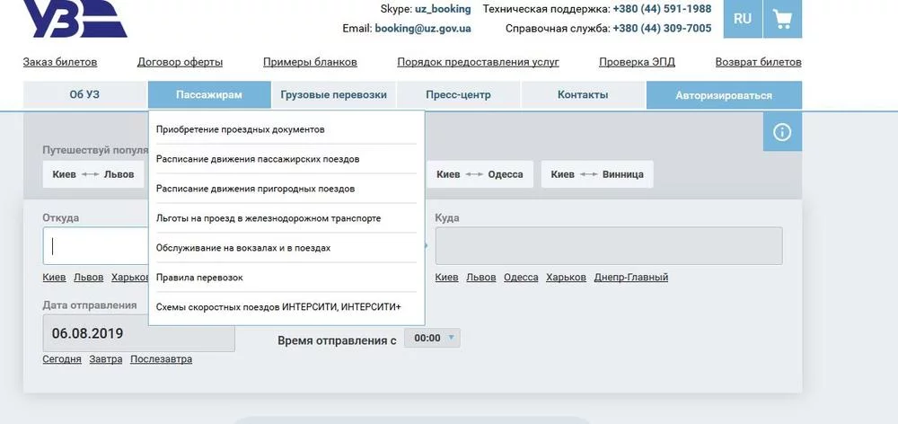Open the Пресс-центр tab

[x=458, y=95]
